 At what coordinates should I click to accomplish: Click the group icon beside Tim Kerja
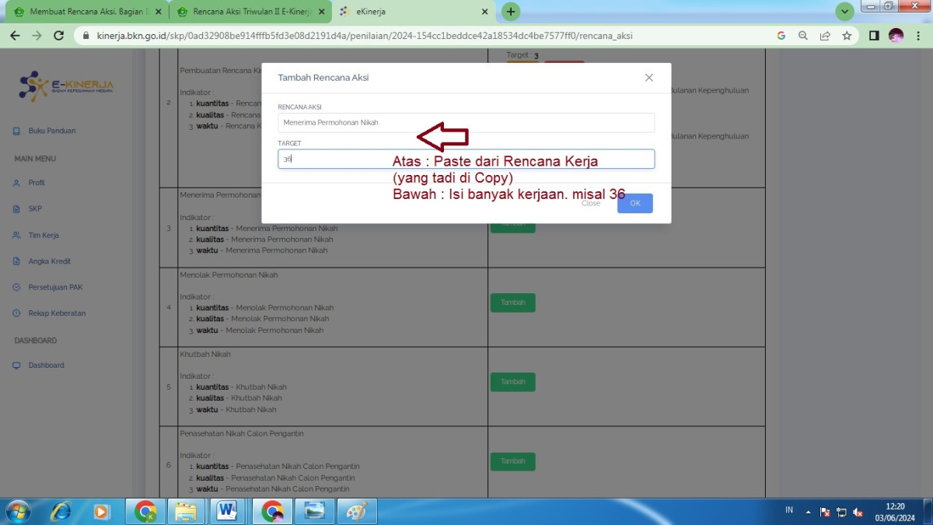point(17,235)
